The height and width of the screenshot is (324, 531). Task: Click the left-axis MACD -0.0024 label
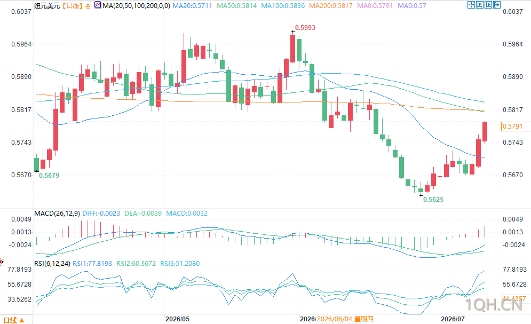tap(21, 245)
